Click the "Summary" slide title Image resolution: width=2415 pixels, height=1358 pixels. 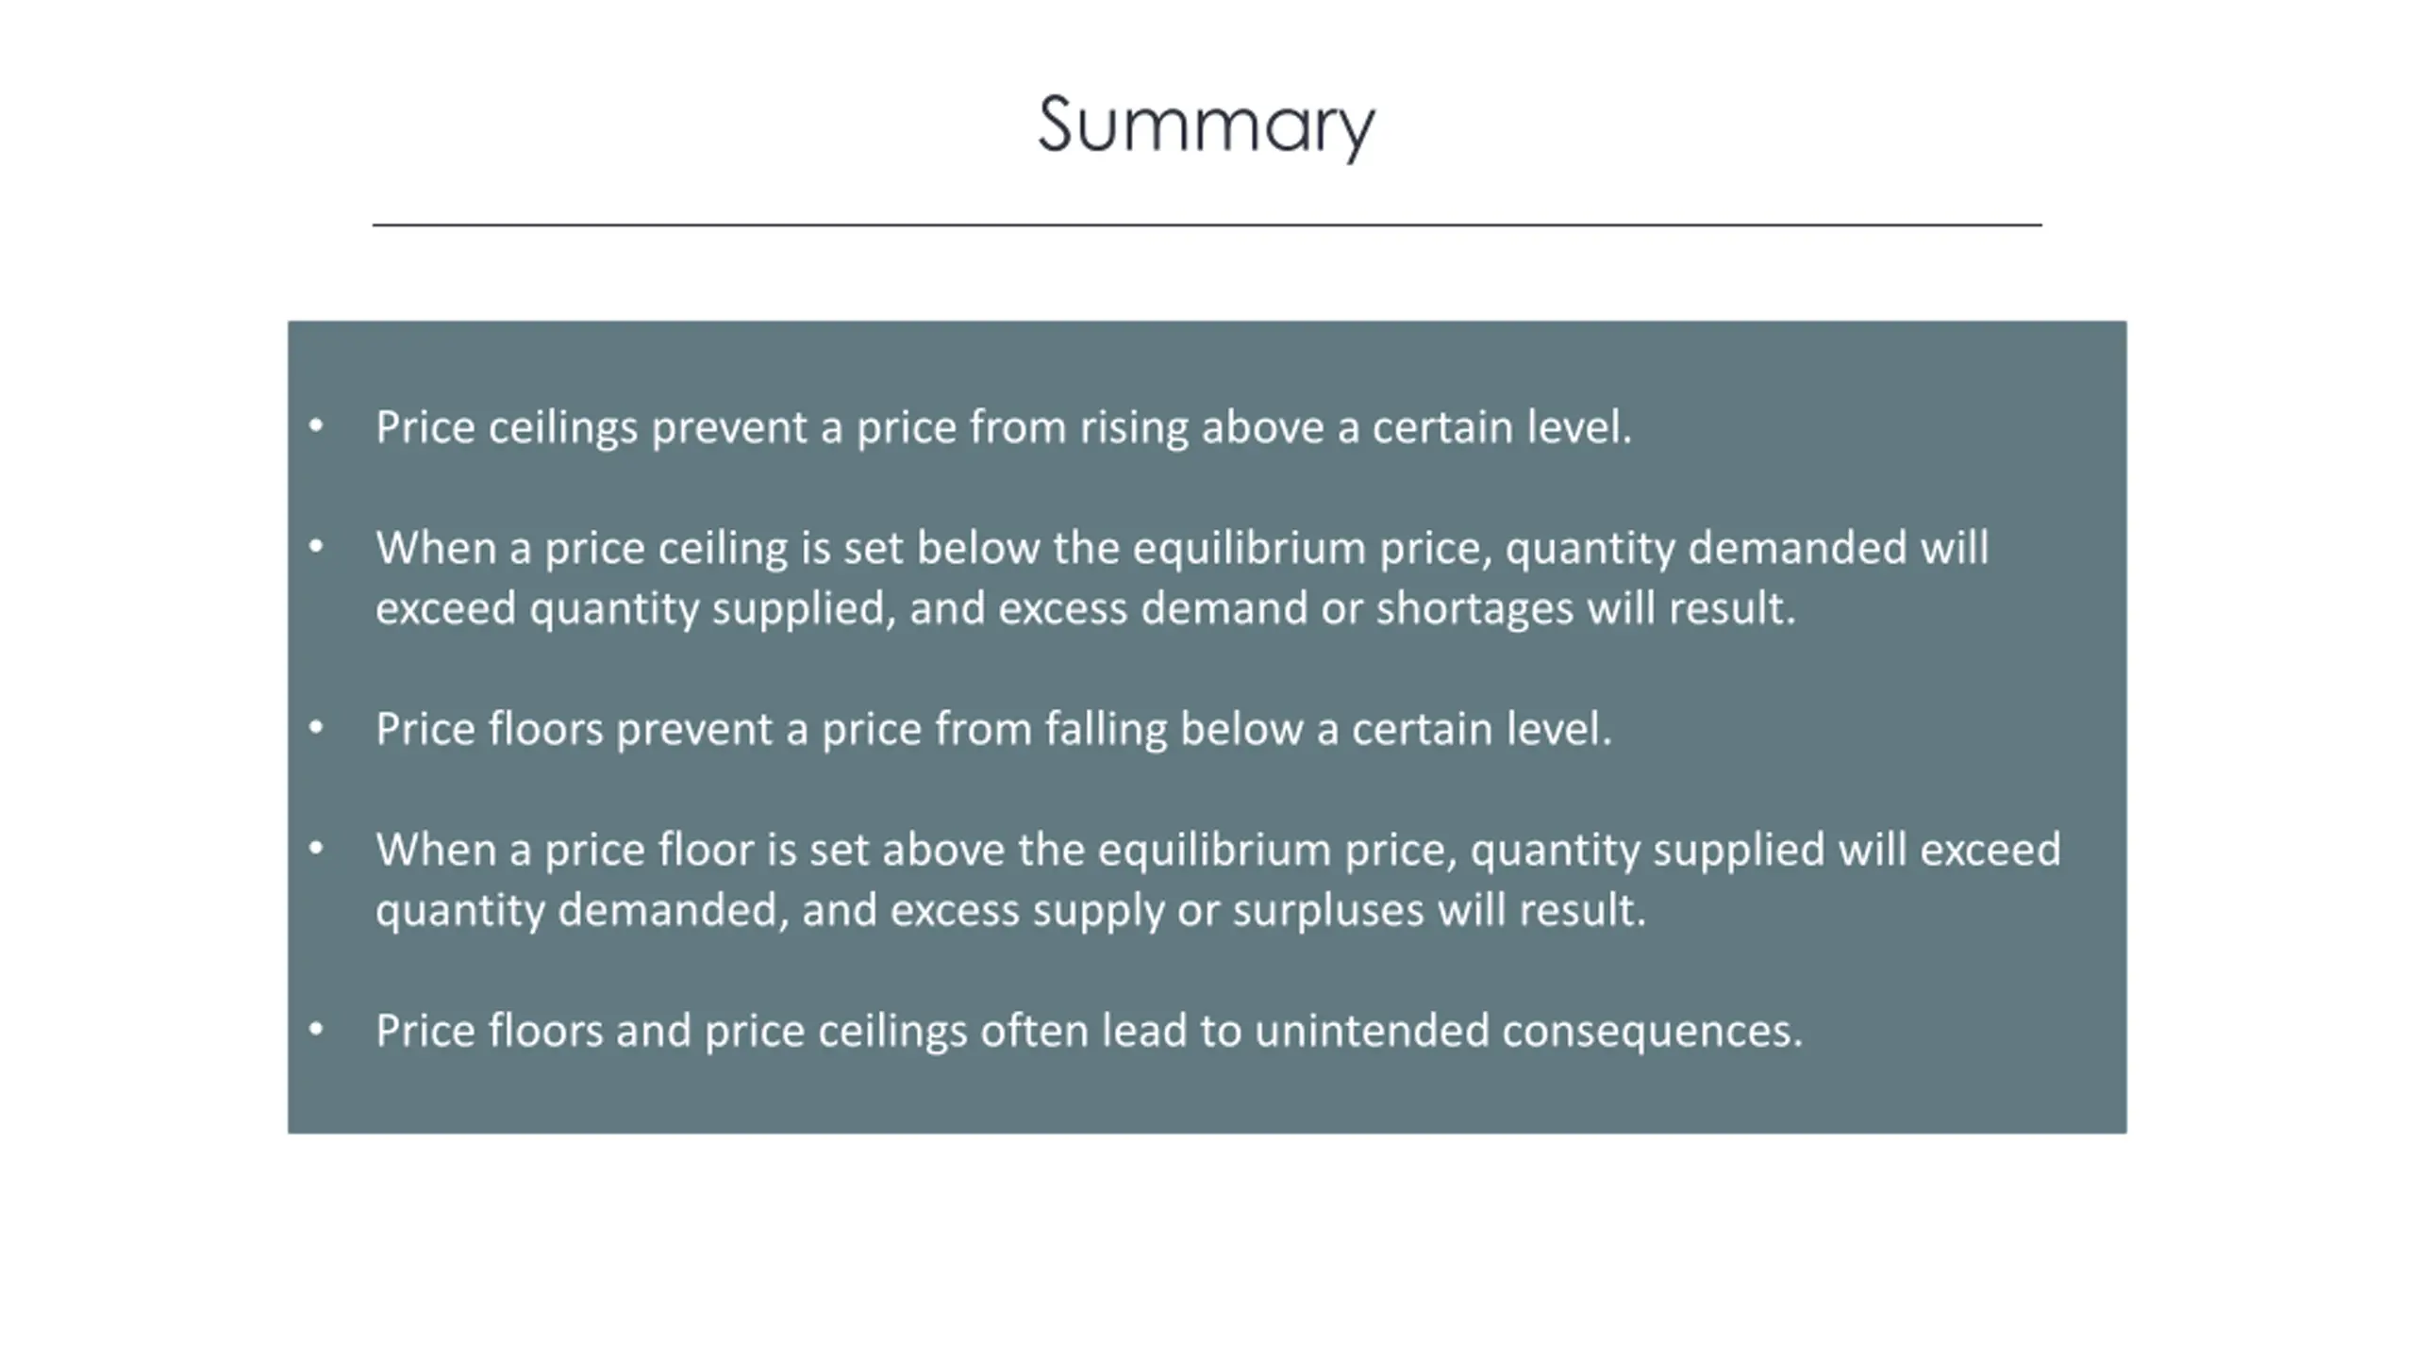pos(1206,125)
